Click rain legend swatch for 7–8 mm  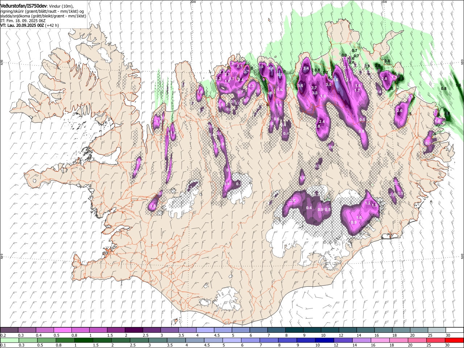(269, 340)
